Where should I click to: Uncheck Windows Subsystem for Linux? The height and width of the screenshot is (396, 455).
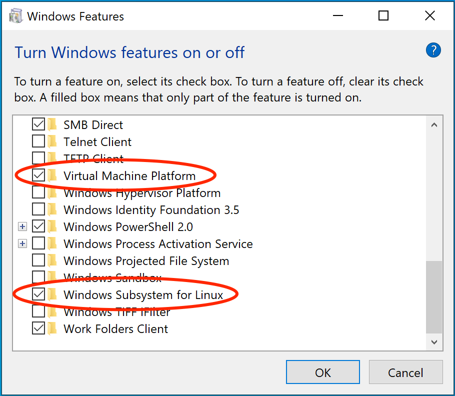pyautogui.click(x=38, y=294)
